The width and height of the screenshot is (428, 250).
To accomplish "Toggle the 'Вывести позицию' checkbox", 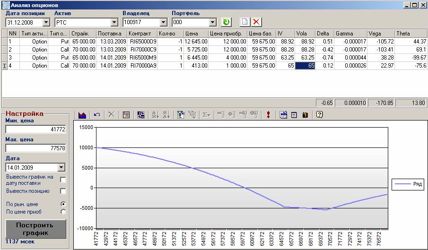I will pos(63,191).
